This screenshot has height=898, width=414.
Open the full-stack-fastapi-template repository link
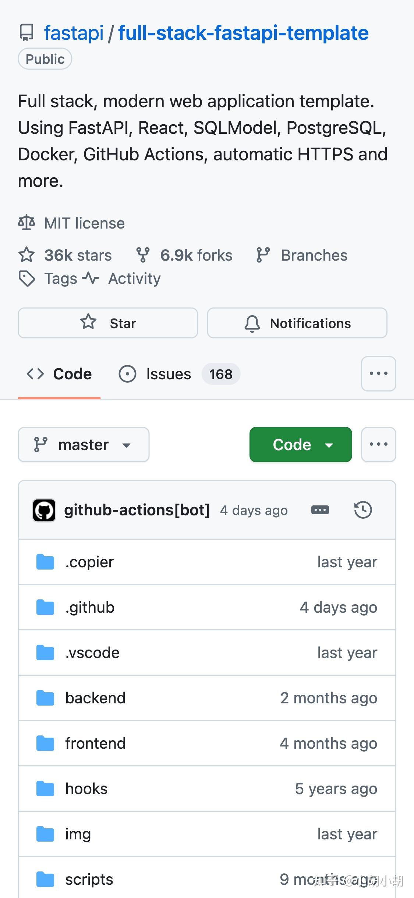click(x=243, y=33)
